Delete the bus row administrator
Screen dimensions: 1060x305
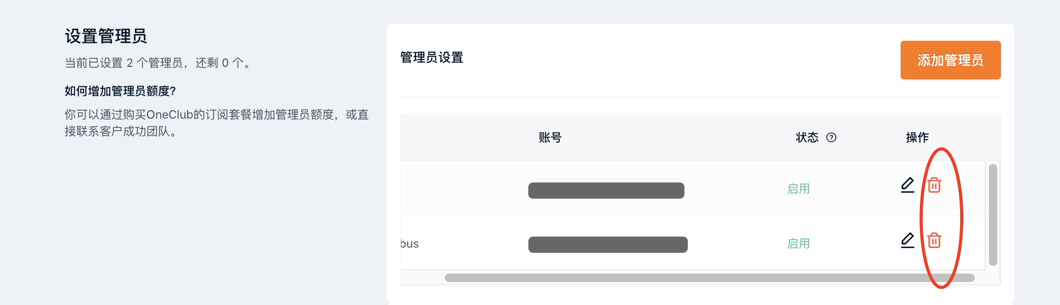coord(934,240)
